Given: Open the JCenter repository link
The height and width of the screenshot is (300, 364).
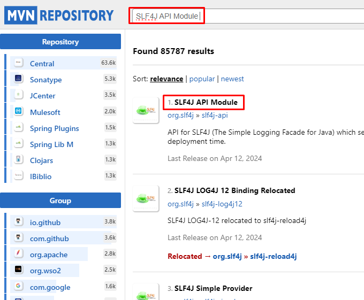Looking at the screenshot, I should coord(42,96).
